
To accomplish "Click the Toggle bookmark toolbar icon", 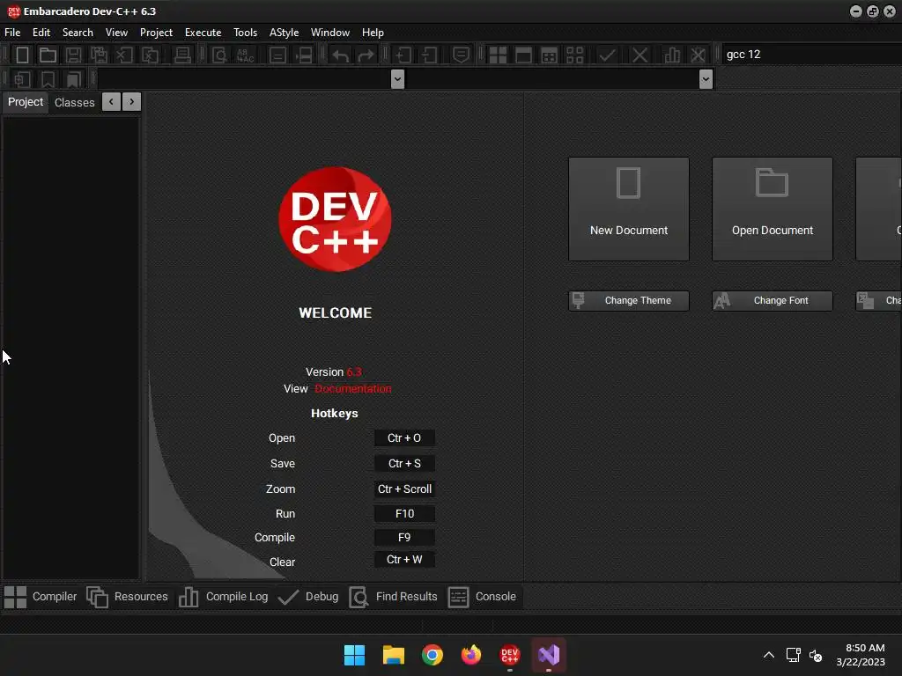I will (x=48, y=79).
